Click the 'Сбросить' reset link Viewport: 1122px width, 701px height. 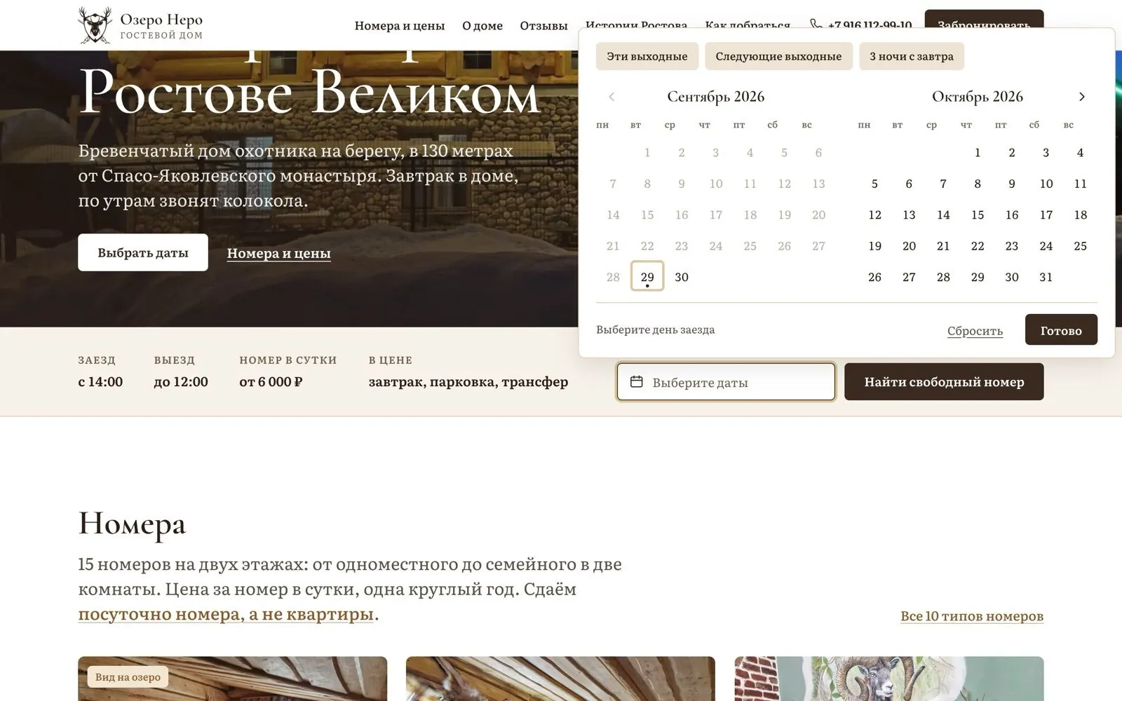975,331
